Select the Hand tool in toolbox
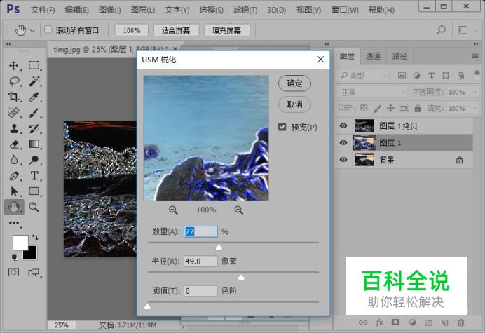This screenshot has height=333, width=485. coord(14,207)
